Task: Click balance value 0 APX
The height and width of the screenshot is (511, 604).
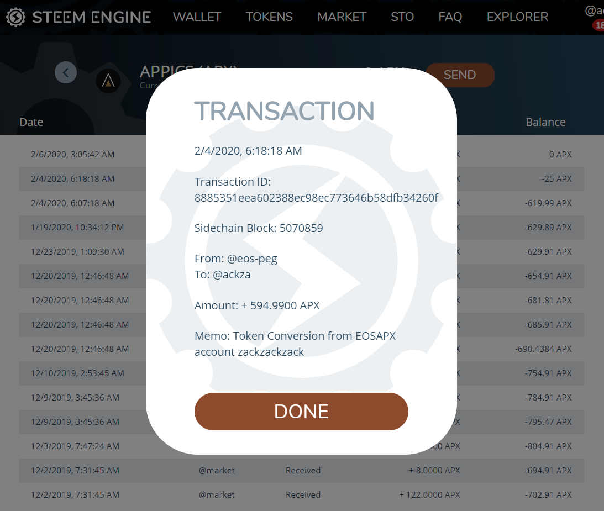Action: coord(560,155)
